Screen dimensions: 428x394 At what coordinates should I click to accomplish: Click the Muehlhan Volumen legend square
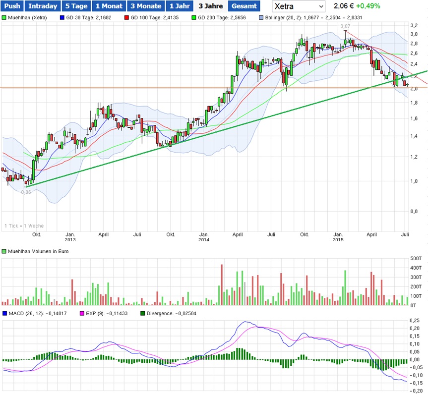pyautogui.click(x=4, y=251)
